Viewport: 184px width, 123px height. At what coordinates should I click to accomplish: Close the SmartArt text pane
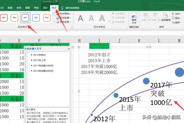(x=69, y=49)
